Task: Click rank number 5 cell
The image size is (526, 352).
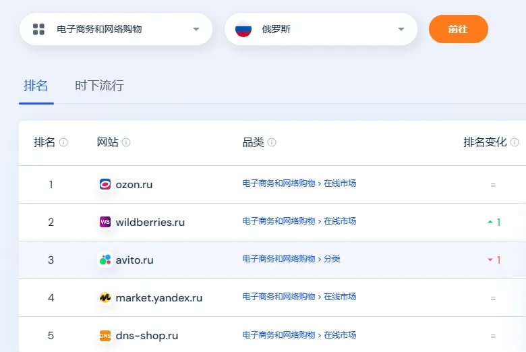Action: 51,336
